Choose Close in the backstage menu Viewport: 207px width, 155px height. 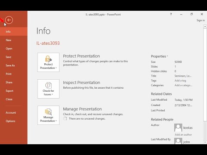coord(14,99)
